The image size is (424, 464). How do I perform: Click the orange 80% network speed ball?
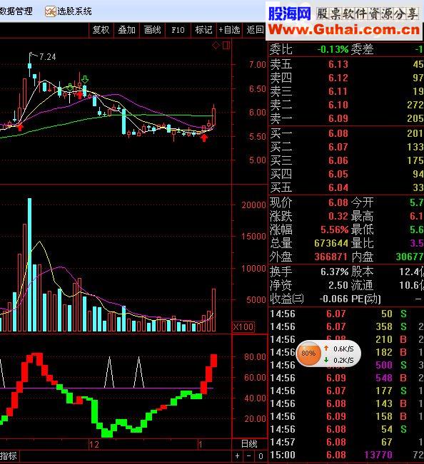(x=308, y=353)
